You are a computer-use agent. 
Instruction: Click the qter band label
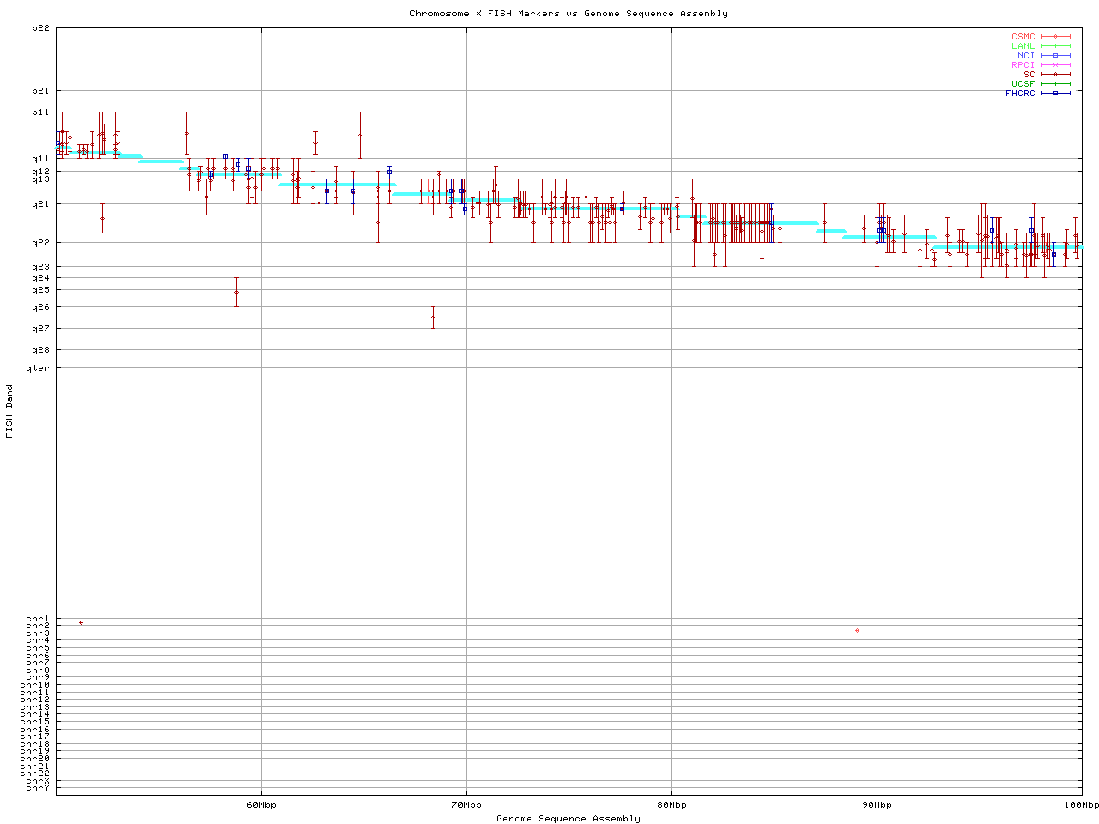click(x=39, y=368)
